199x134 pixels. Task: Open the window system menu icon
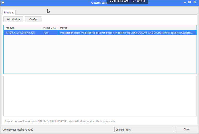pos(3,2)
